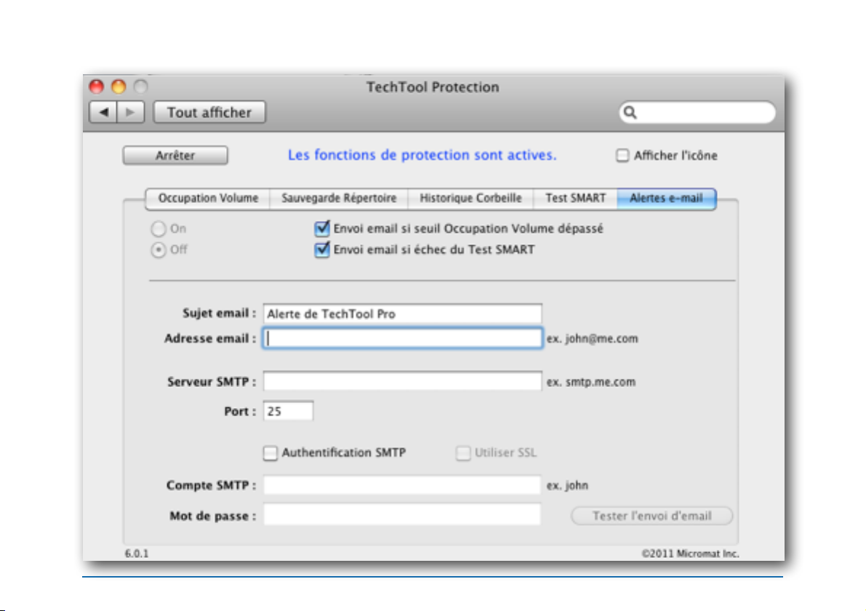Uncheck Envoi email si seuil Occupation Volume dépassé

(321, 228)
